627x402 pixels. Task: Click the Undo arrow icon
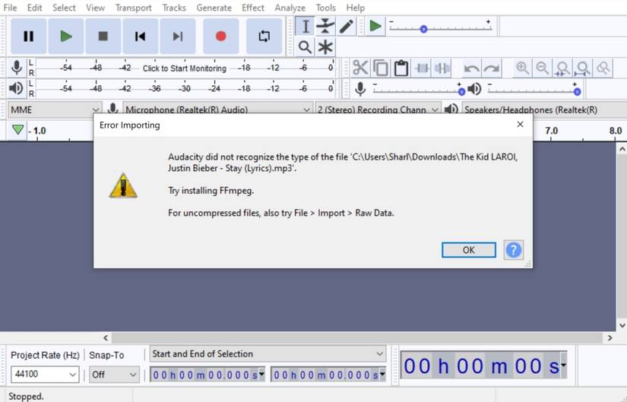[471, 68]
